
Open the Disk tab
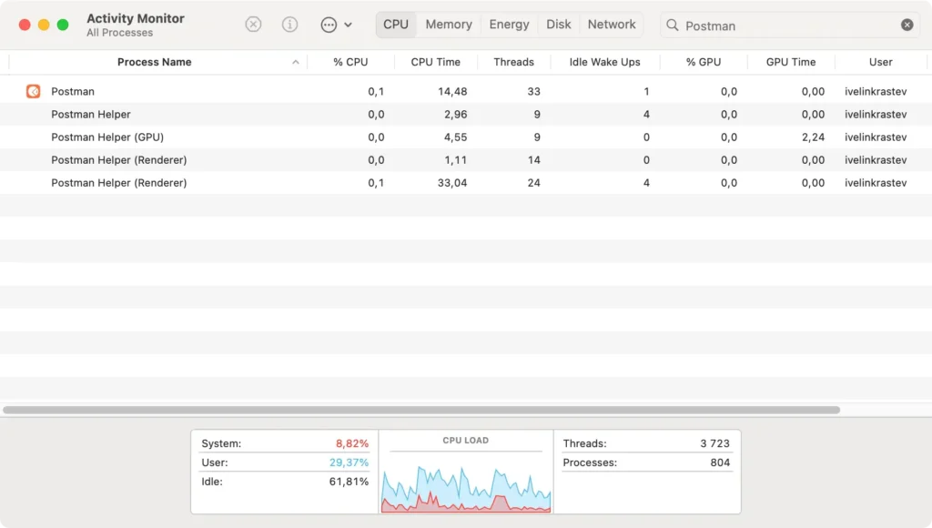(x=559, y=25)
